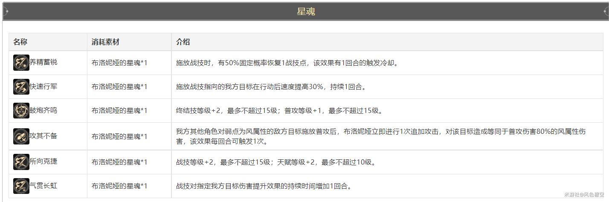Click the 星魂 section header title

(x=306, y=12)
